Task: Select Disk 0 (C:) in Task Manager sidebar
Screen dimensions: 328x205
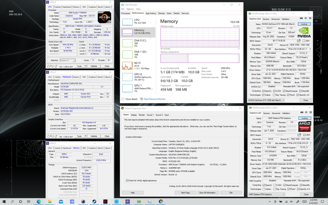Action: [138, 43]
